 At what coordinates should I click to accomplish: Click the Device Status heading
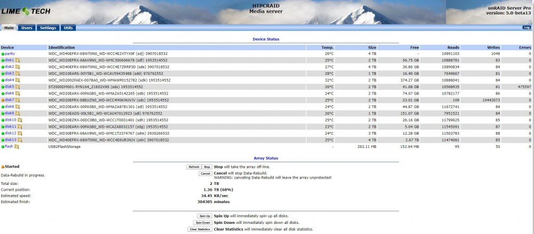click(266, 39)
